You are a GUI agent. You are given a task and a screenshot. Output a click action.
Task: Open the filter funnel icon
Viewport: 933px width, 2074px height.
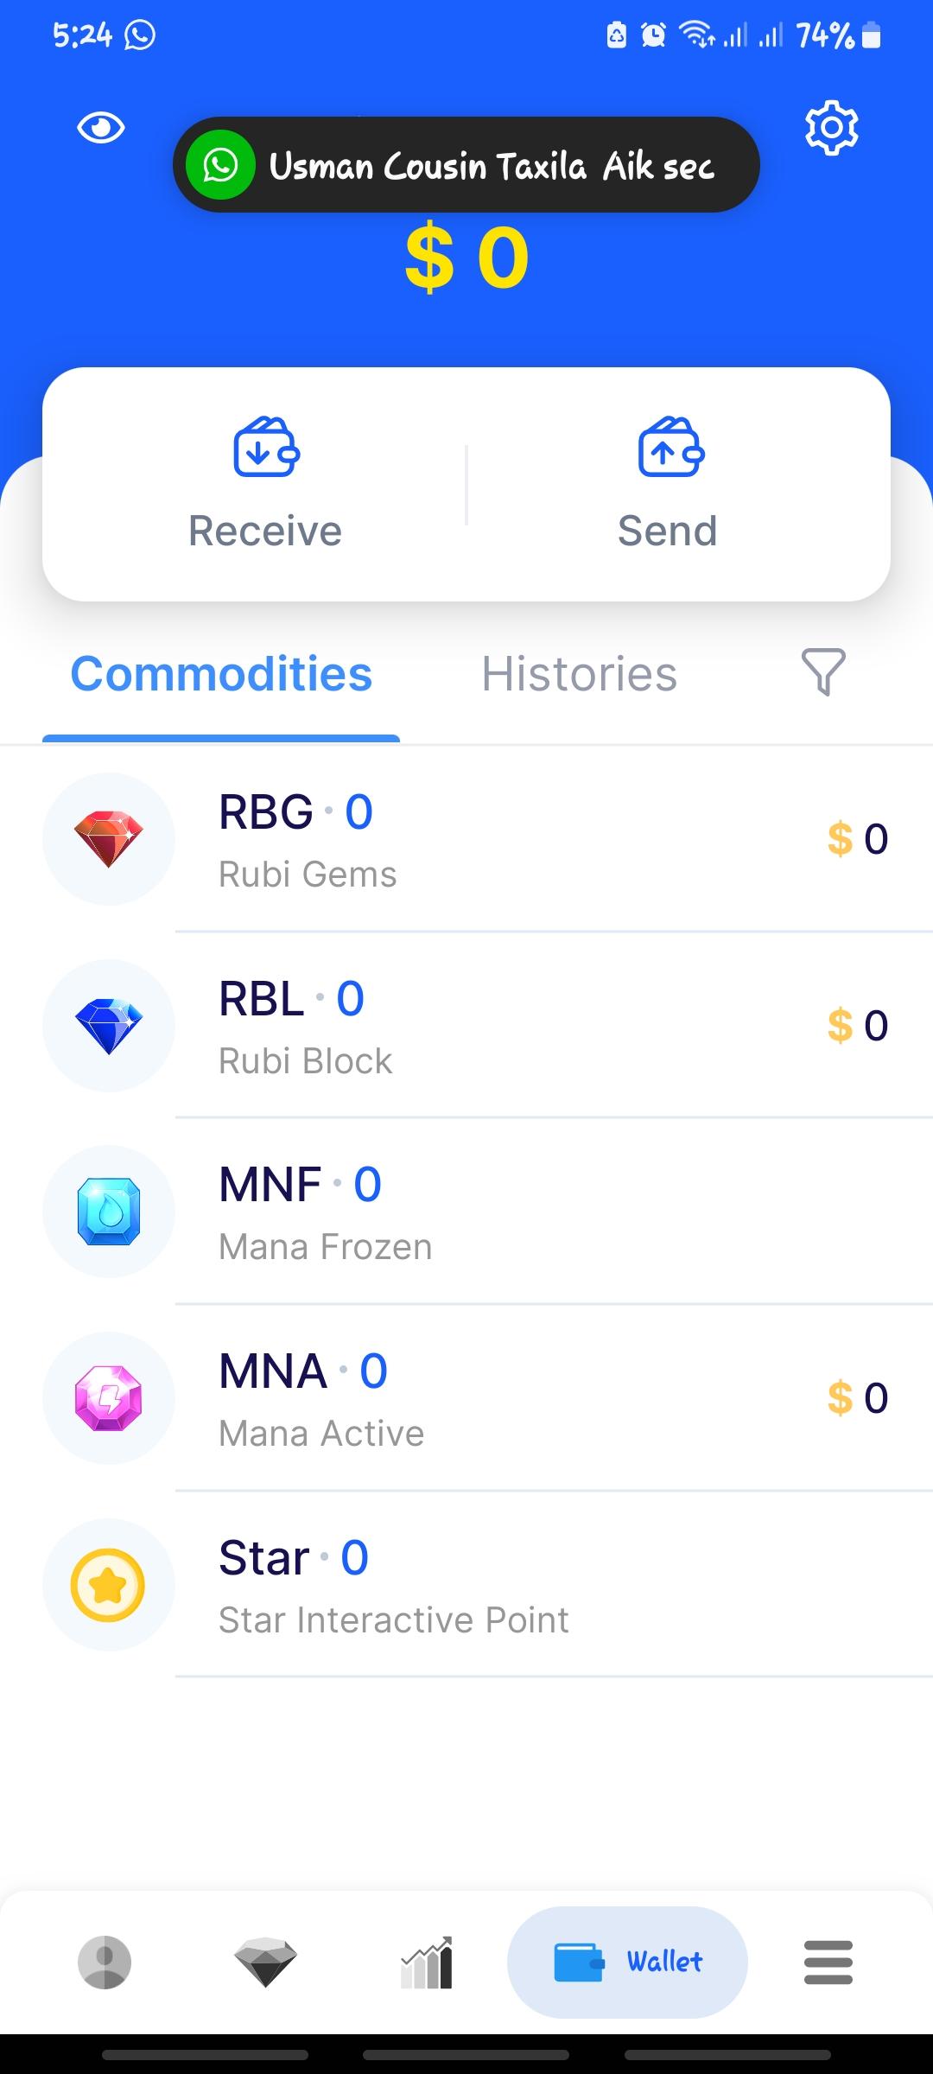(822, 671)
